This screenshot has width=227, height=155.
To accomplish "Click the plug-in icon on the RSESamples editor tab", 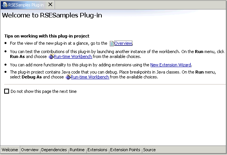I will 4,5.
